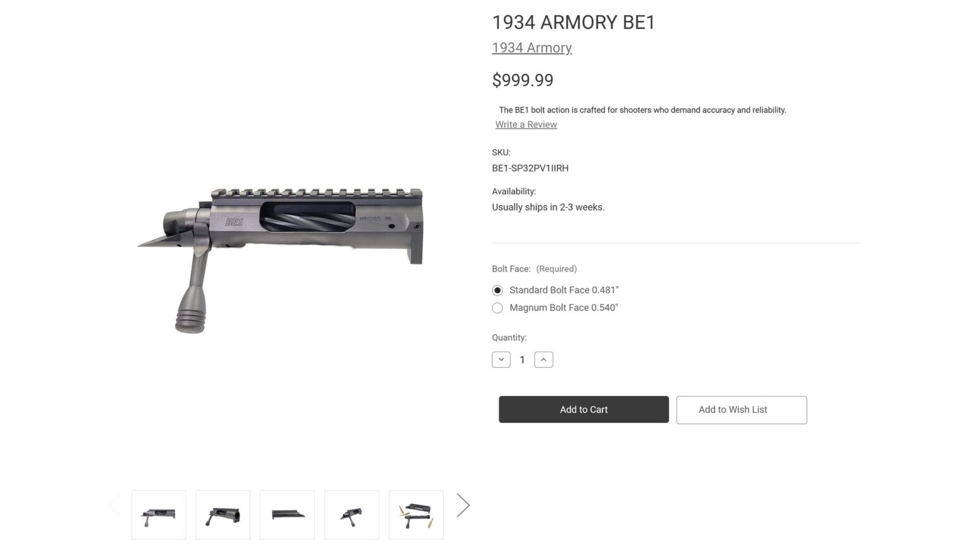This screenshot has height=546, width=971.
Task: Click the quantity increase arrow
Action: click(544, 359)
